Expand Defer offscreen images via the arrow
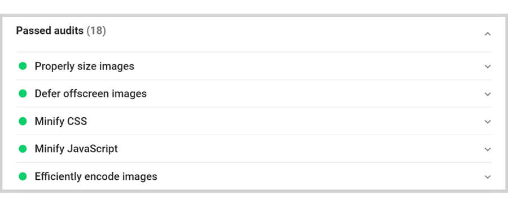The height and width of the screenshot is (213, 508). pos(488,94)
